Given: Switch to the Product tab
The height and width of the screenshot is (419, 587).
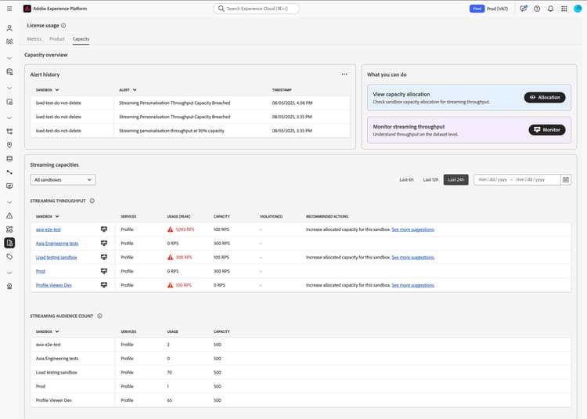Looking at the screenshot, I should pos(57,38).
